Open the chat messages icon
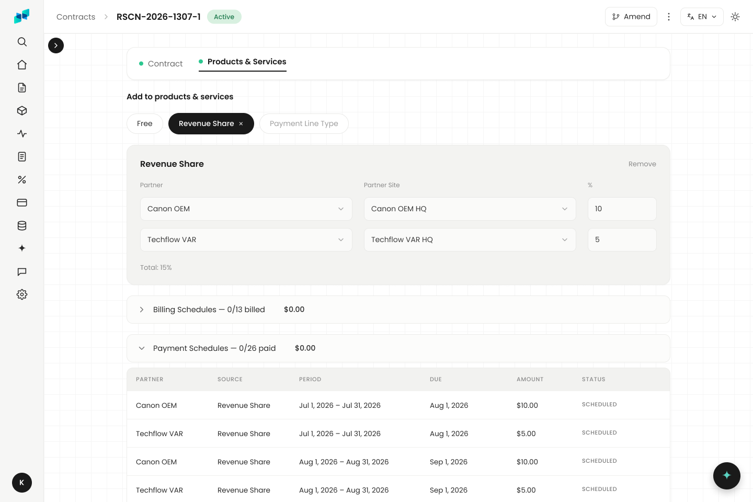 tap(22, 272)
